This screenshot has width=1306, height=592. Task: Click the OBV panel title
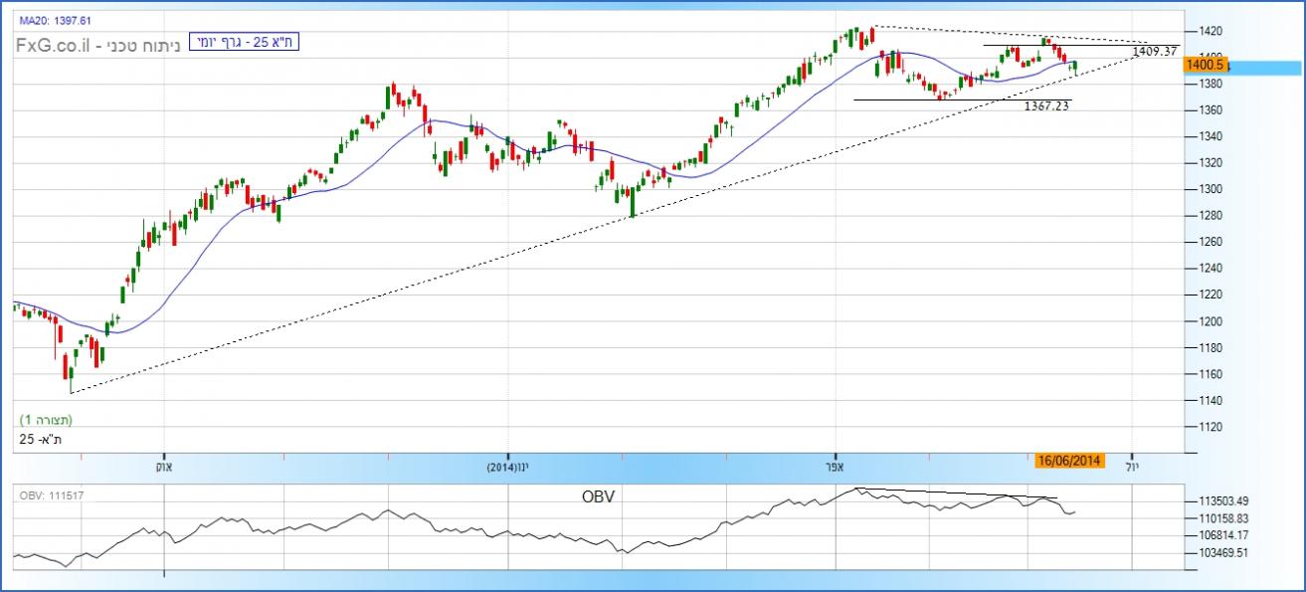click(x=598, y=495)
